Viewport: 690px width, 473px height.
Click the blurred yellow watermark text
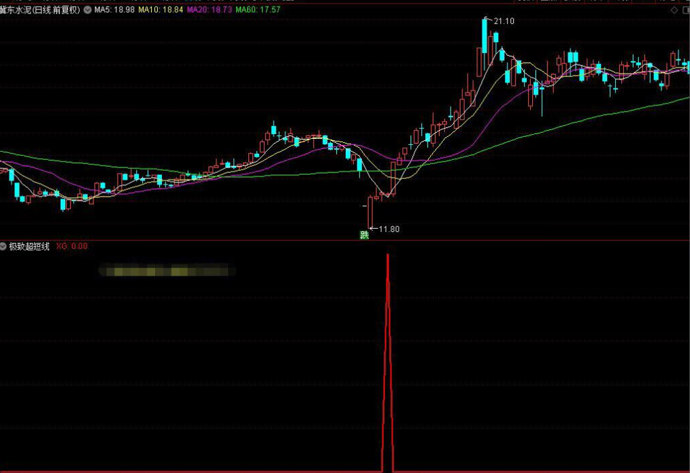pos(167,272)
